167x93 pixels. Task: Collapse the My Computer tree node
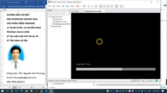click(x=49, y=17)
